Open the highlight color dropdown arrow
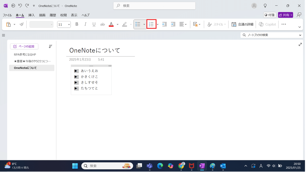The image size is (308, 172). 131,24
